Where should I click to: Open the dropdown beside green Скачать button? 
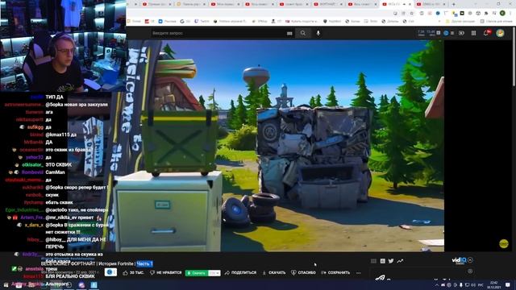(x=214, y=273)
